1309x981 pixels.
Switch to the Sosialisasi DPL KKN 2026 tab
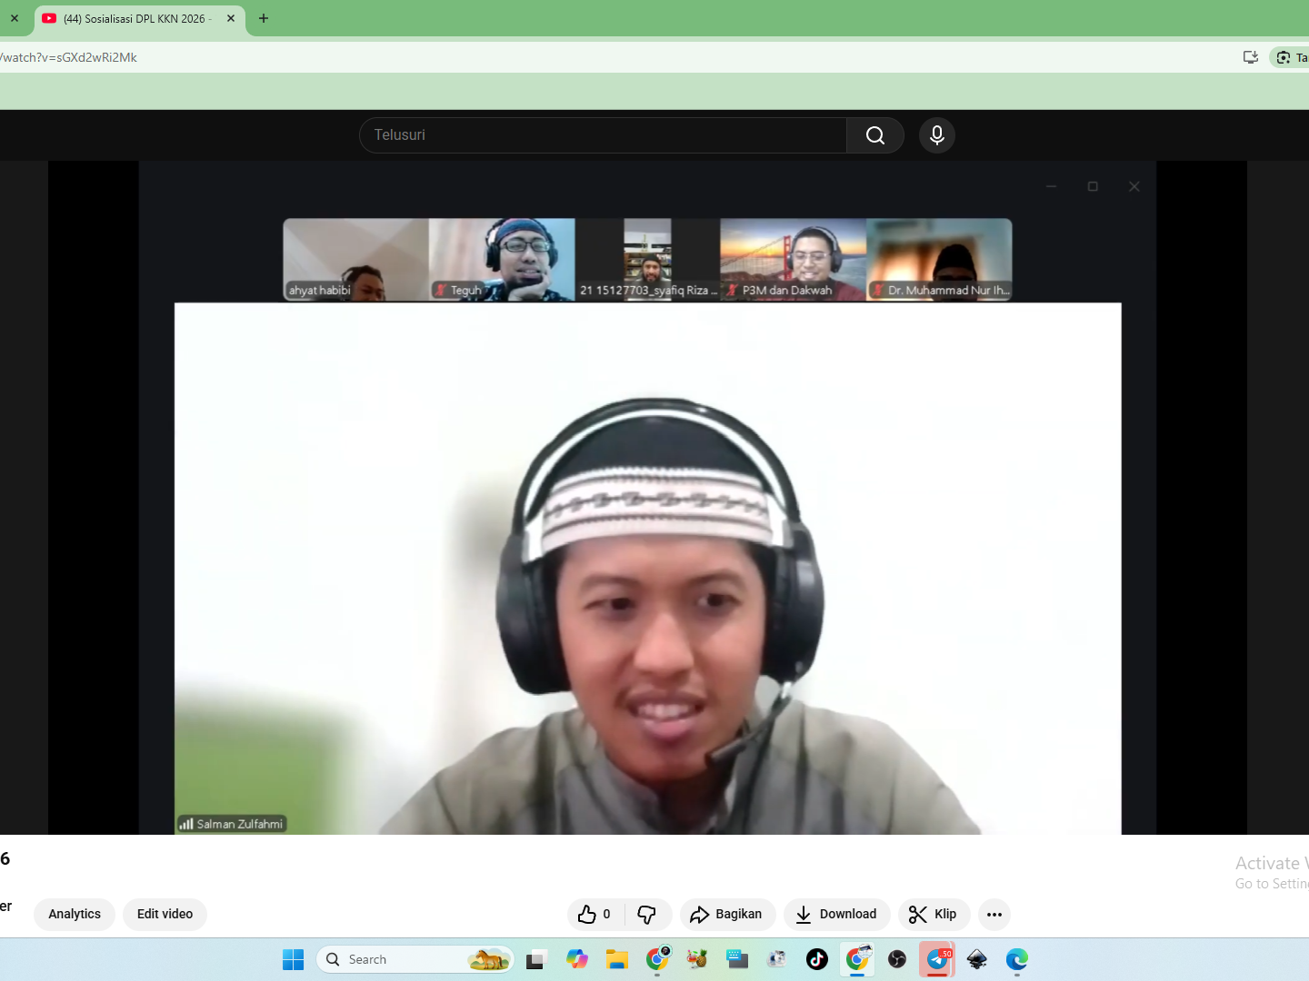point(136,18)
